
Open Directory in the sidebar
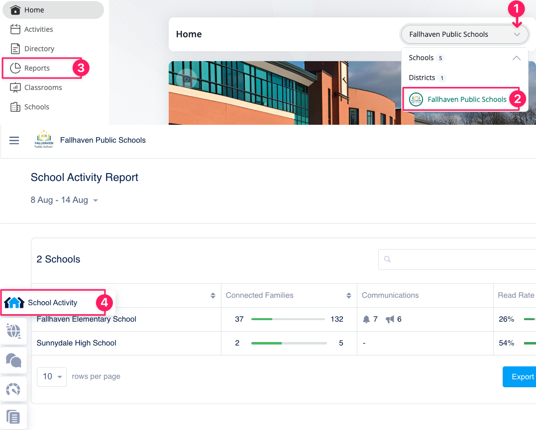coord(39,49)
